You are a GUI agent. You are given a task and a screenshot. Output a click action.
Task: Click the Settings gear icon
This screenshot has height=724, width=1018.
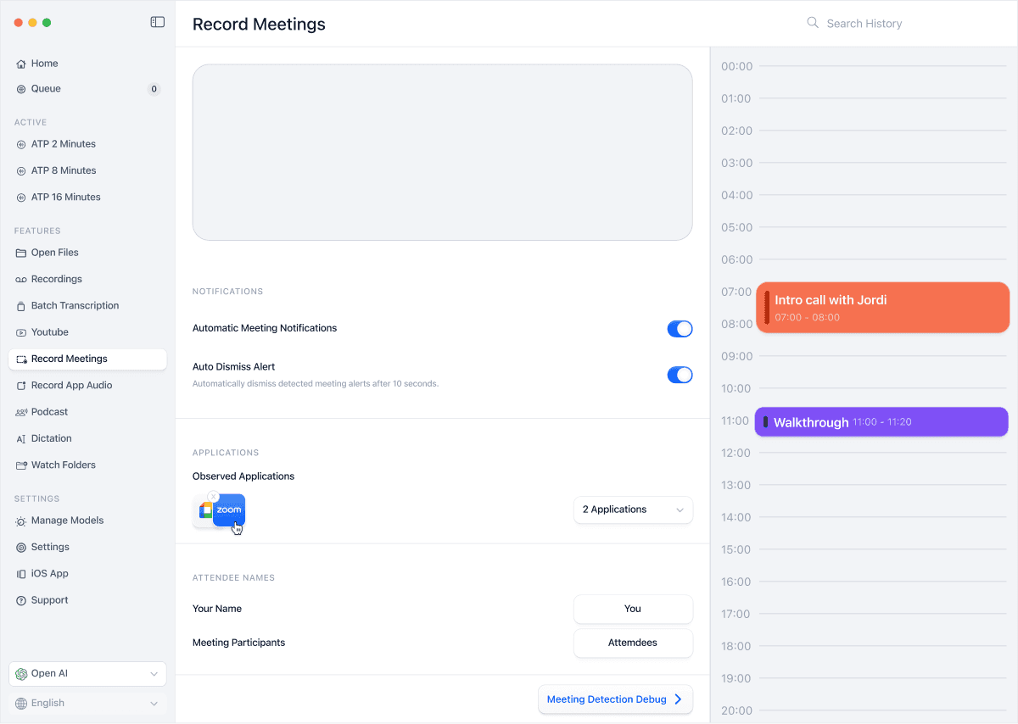(x=21, y=548)
